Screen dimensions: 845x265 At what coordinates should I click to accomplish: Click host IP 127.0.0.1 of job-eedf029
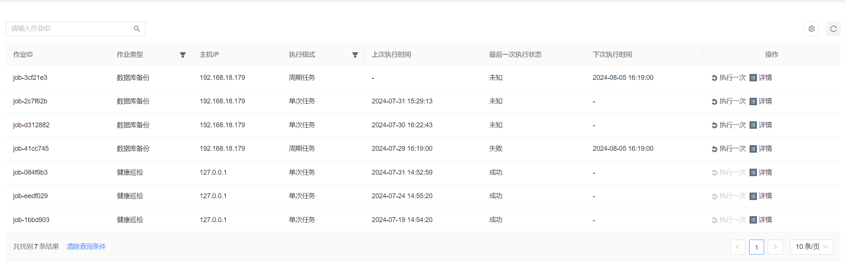coord(213,196)
